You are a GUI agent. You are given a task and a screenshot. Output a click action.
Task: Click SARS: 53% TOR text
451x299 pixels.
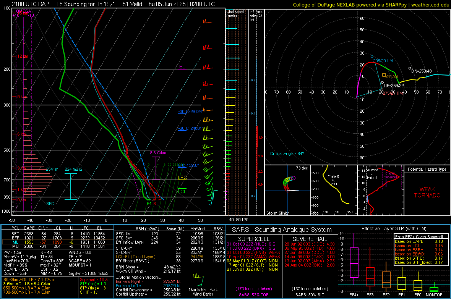[253, 295]
